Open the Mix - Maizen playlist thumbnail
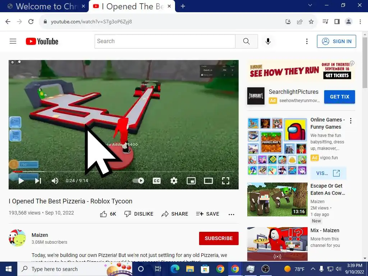368x276 pixels. tap(277, 244)
